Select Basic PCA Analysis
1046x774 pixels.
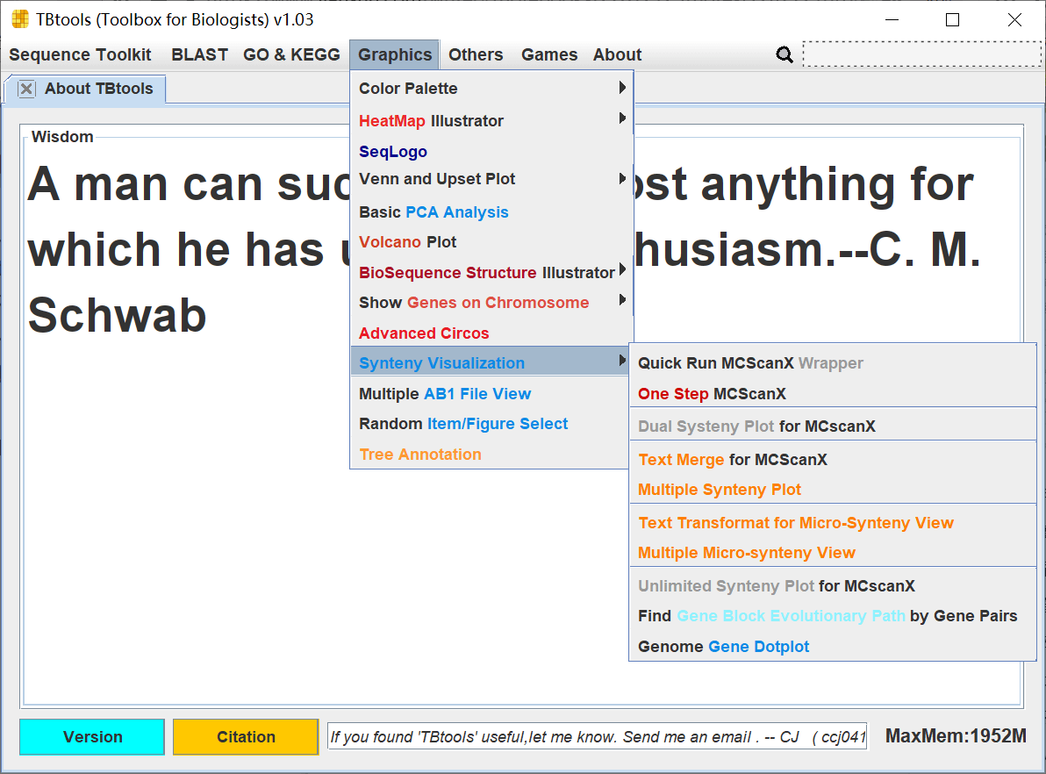491,212
